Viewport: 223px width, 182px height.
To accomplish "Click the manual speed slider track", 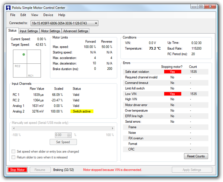I will [63, 128].
